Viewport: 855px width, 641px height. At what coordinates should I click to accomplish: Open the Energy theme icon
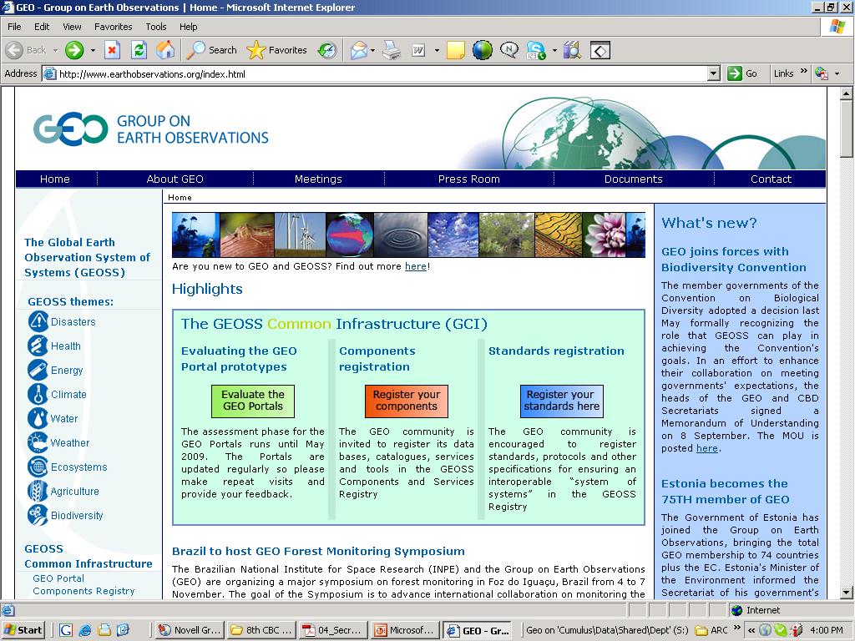[38, 370]
